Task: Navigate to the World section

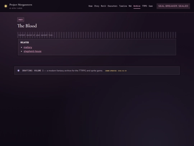Action: (103, 6)
